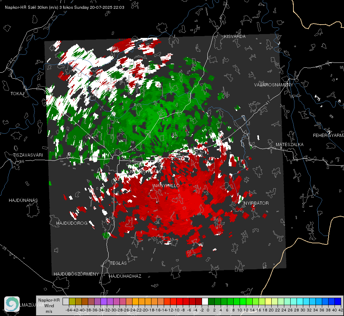Click the legend value 10
344x316 pixels.
[240, 310]
